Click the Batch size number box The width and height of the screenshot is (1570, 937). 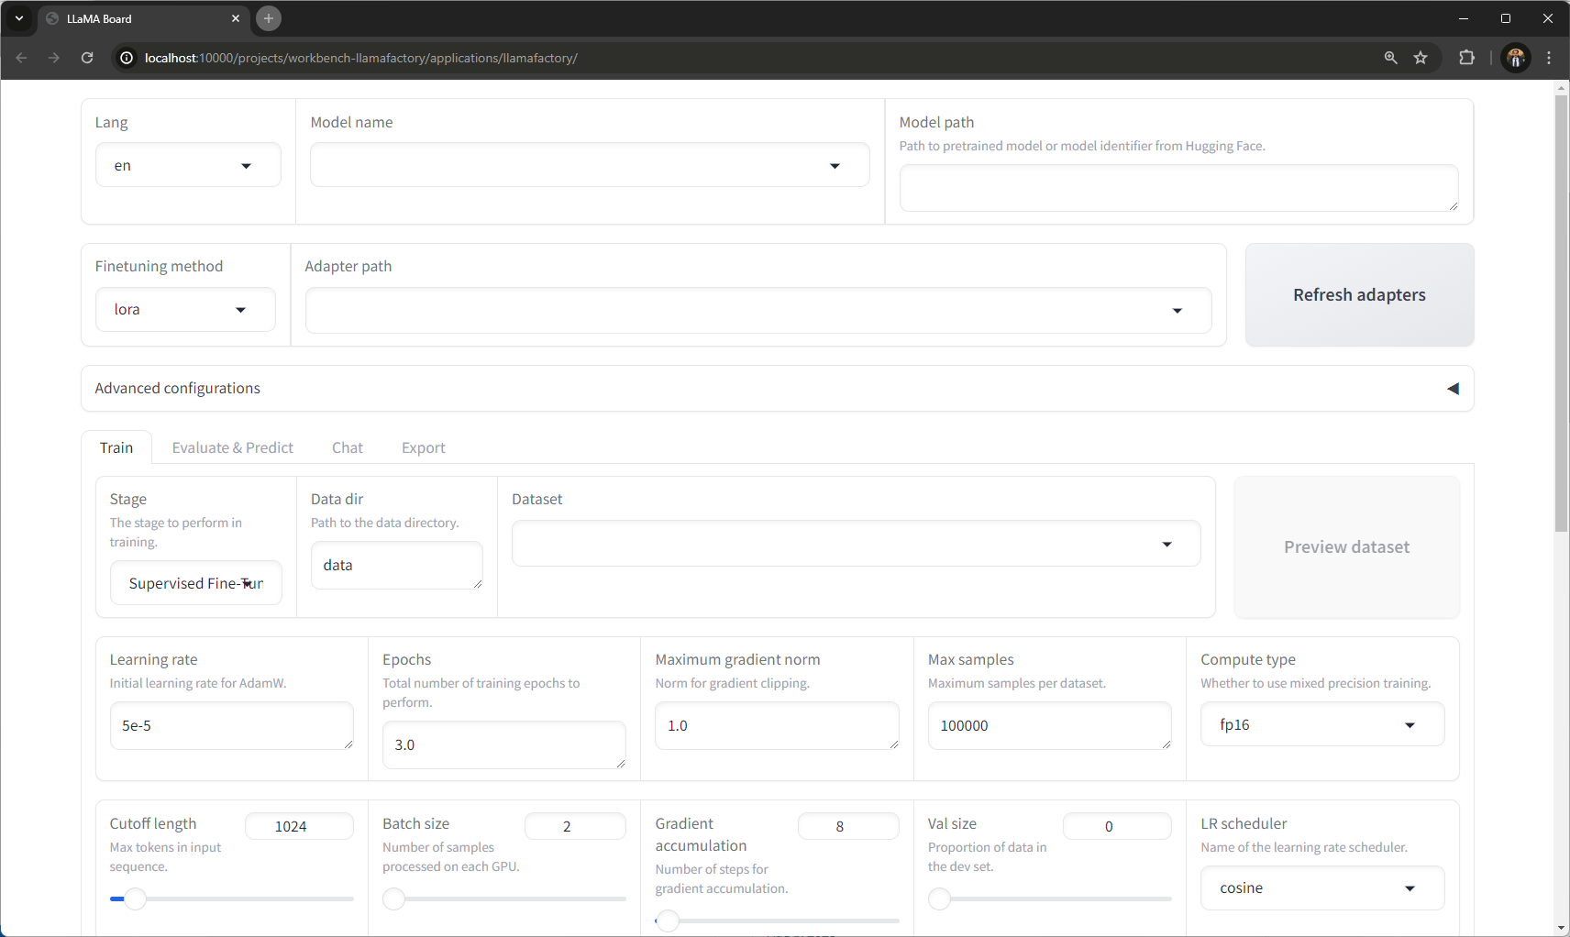click(x=575, y=826)
